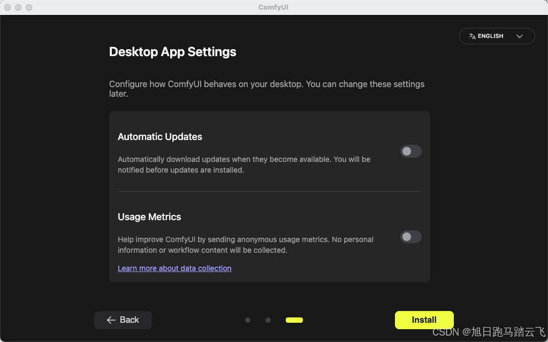Jump to the first step indicator dot
548x342 pixels.
point(248,320)
